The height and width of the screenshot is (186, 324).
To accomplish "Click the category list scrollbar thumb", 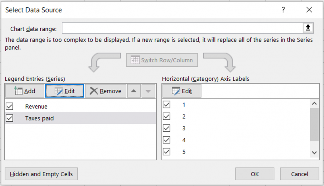I will 314,124.
